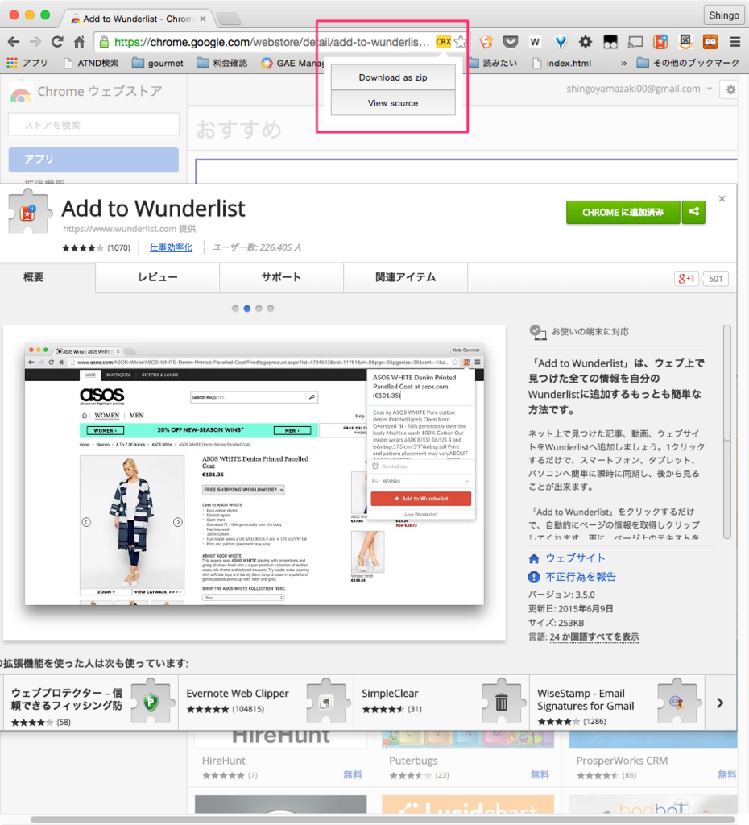
Task: Choose View source from the CRX menu
Action: tap(392, 105)
